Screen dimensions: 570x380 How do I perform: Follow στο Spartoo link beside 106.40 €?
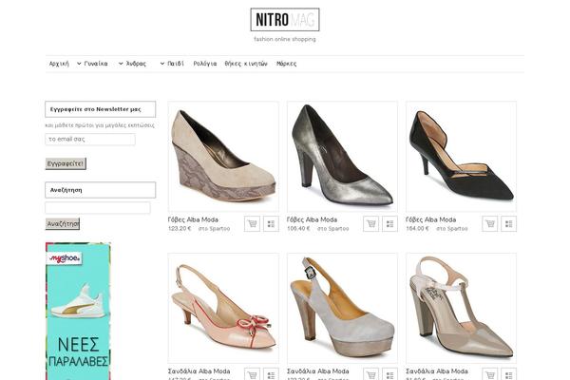pyautogui.click(x=333, y=229)
